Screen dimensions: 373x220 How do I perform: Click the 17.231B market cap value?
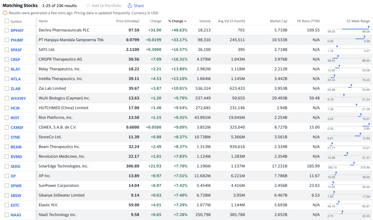pos(280,166)
